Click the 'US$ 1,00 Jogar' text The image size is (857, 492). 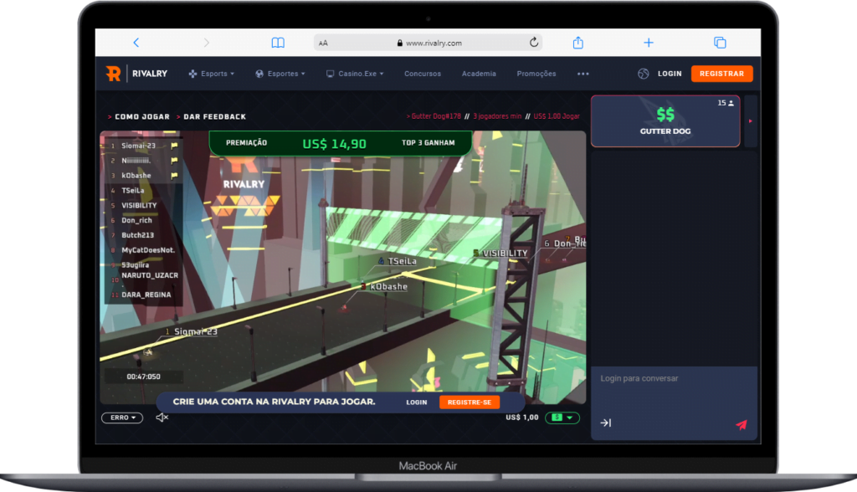tap(557, 116)
